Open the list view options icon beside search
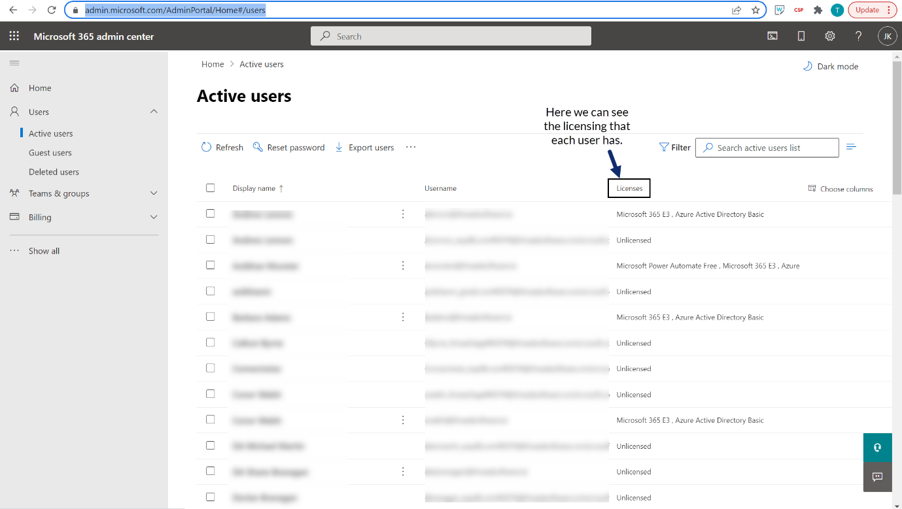The image size is (902, 509). 851,147
